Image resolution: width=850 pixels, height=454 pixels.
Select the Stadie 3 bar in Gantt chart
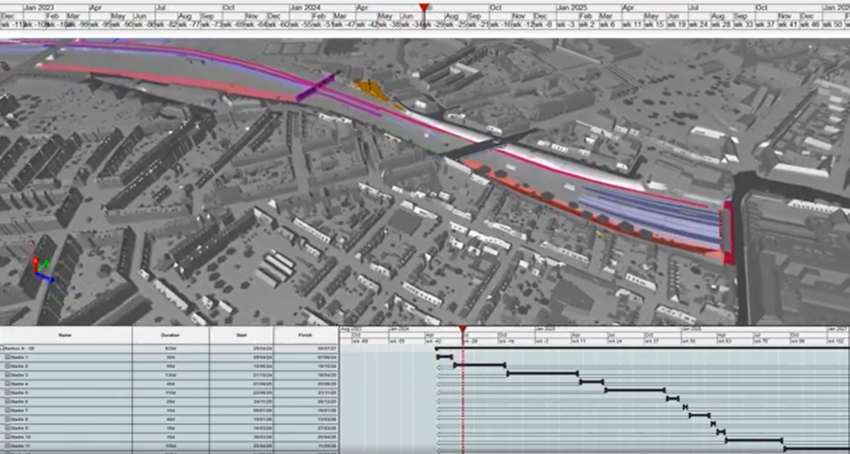(x=542, y=374)
